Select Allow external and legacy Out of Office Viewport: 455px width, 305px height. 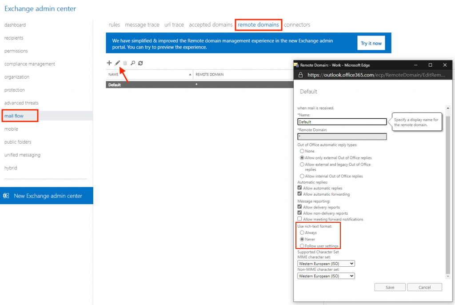point(302,165)
